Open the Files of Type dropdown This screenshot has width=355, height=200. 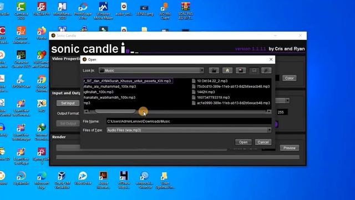pyautogui.click(x=269, y=130)
